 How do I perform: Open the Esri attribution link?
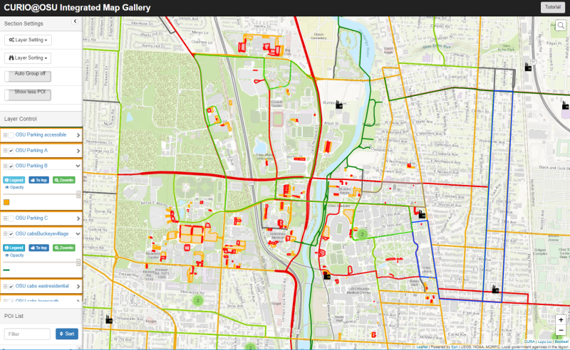click(x=455, y=347)
